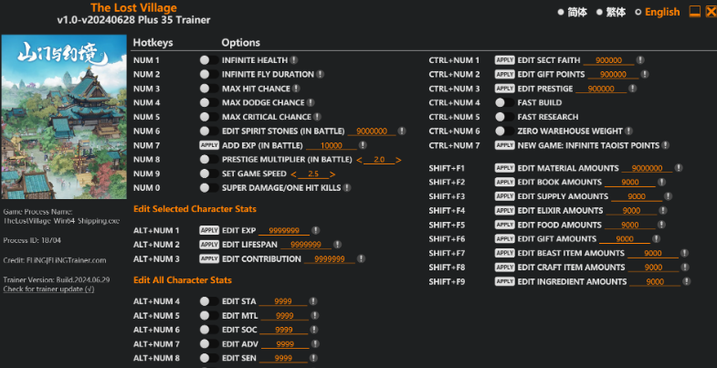
Task: Click the Edit Spirit Stones value field
Action: click(372, 131)
